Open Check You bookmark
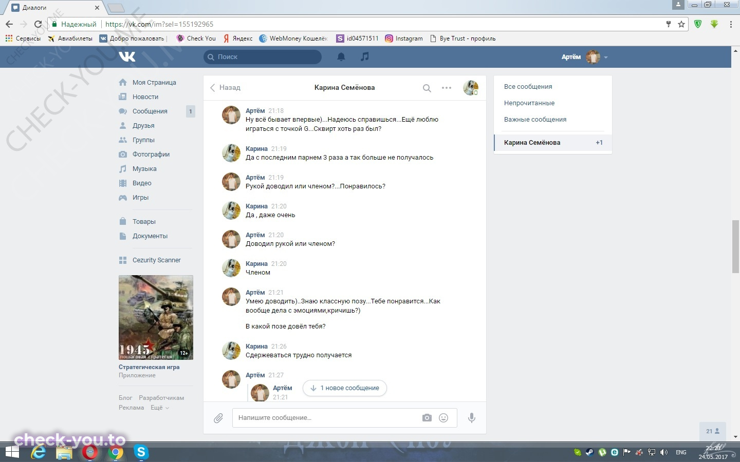Screen dimensions: 740x462 click(196, 38)
